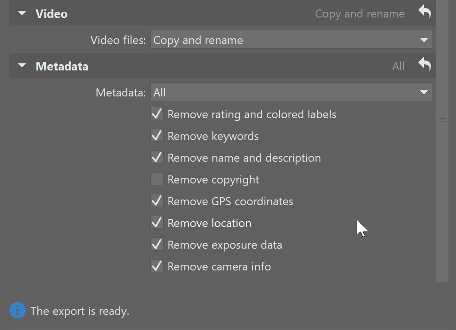Image resolution: width=456 pixels, height=330 pixels.
Task: Uncheck Remove keywords checkbox
Action: click(157, 136)
